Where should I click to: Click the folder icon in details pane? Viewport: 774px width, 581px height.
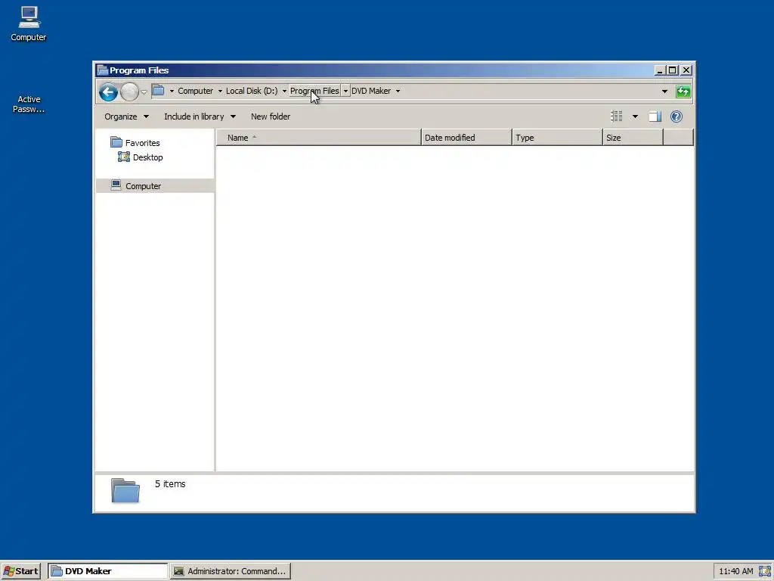click(125, 490)
